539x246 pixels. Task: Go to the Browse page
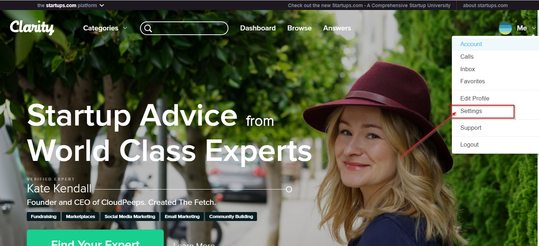pos(300,28)
